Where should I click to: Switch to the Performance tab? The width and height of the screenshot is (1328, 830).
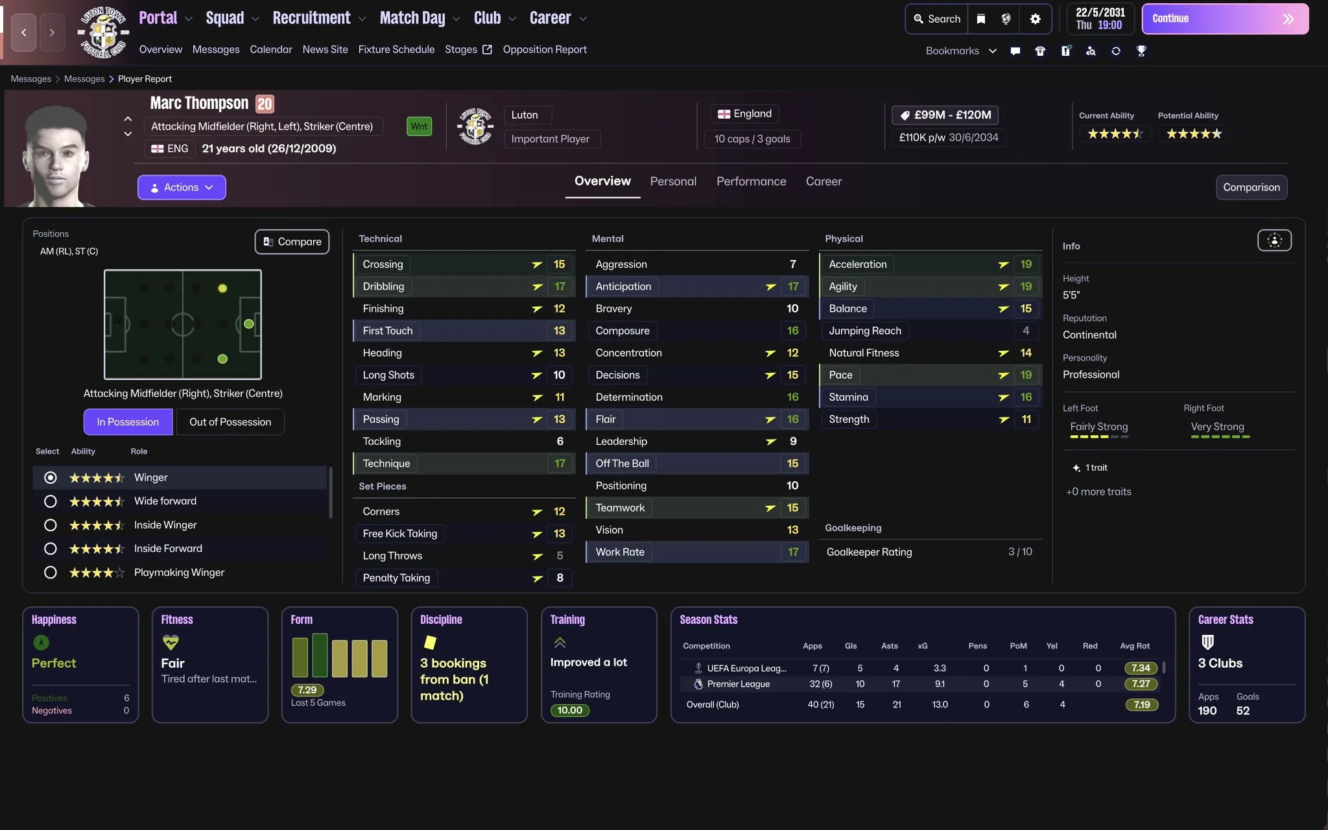pos(751,182)
